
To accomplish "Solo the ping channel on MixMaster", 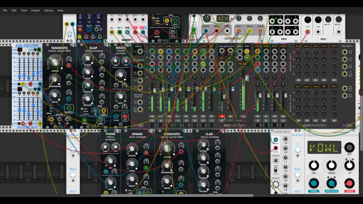I will tap(152, 120).
